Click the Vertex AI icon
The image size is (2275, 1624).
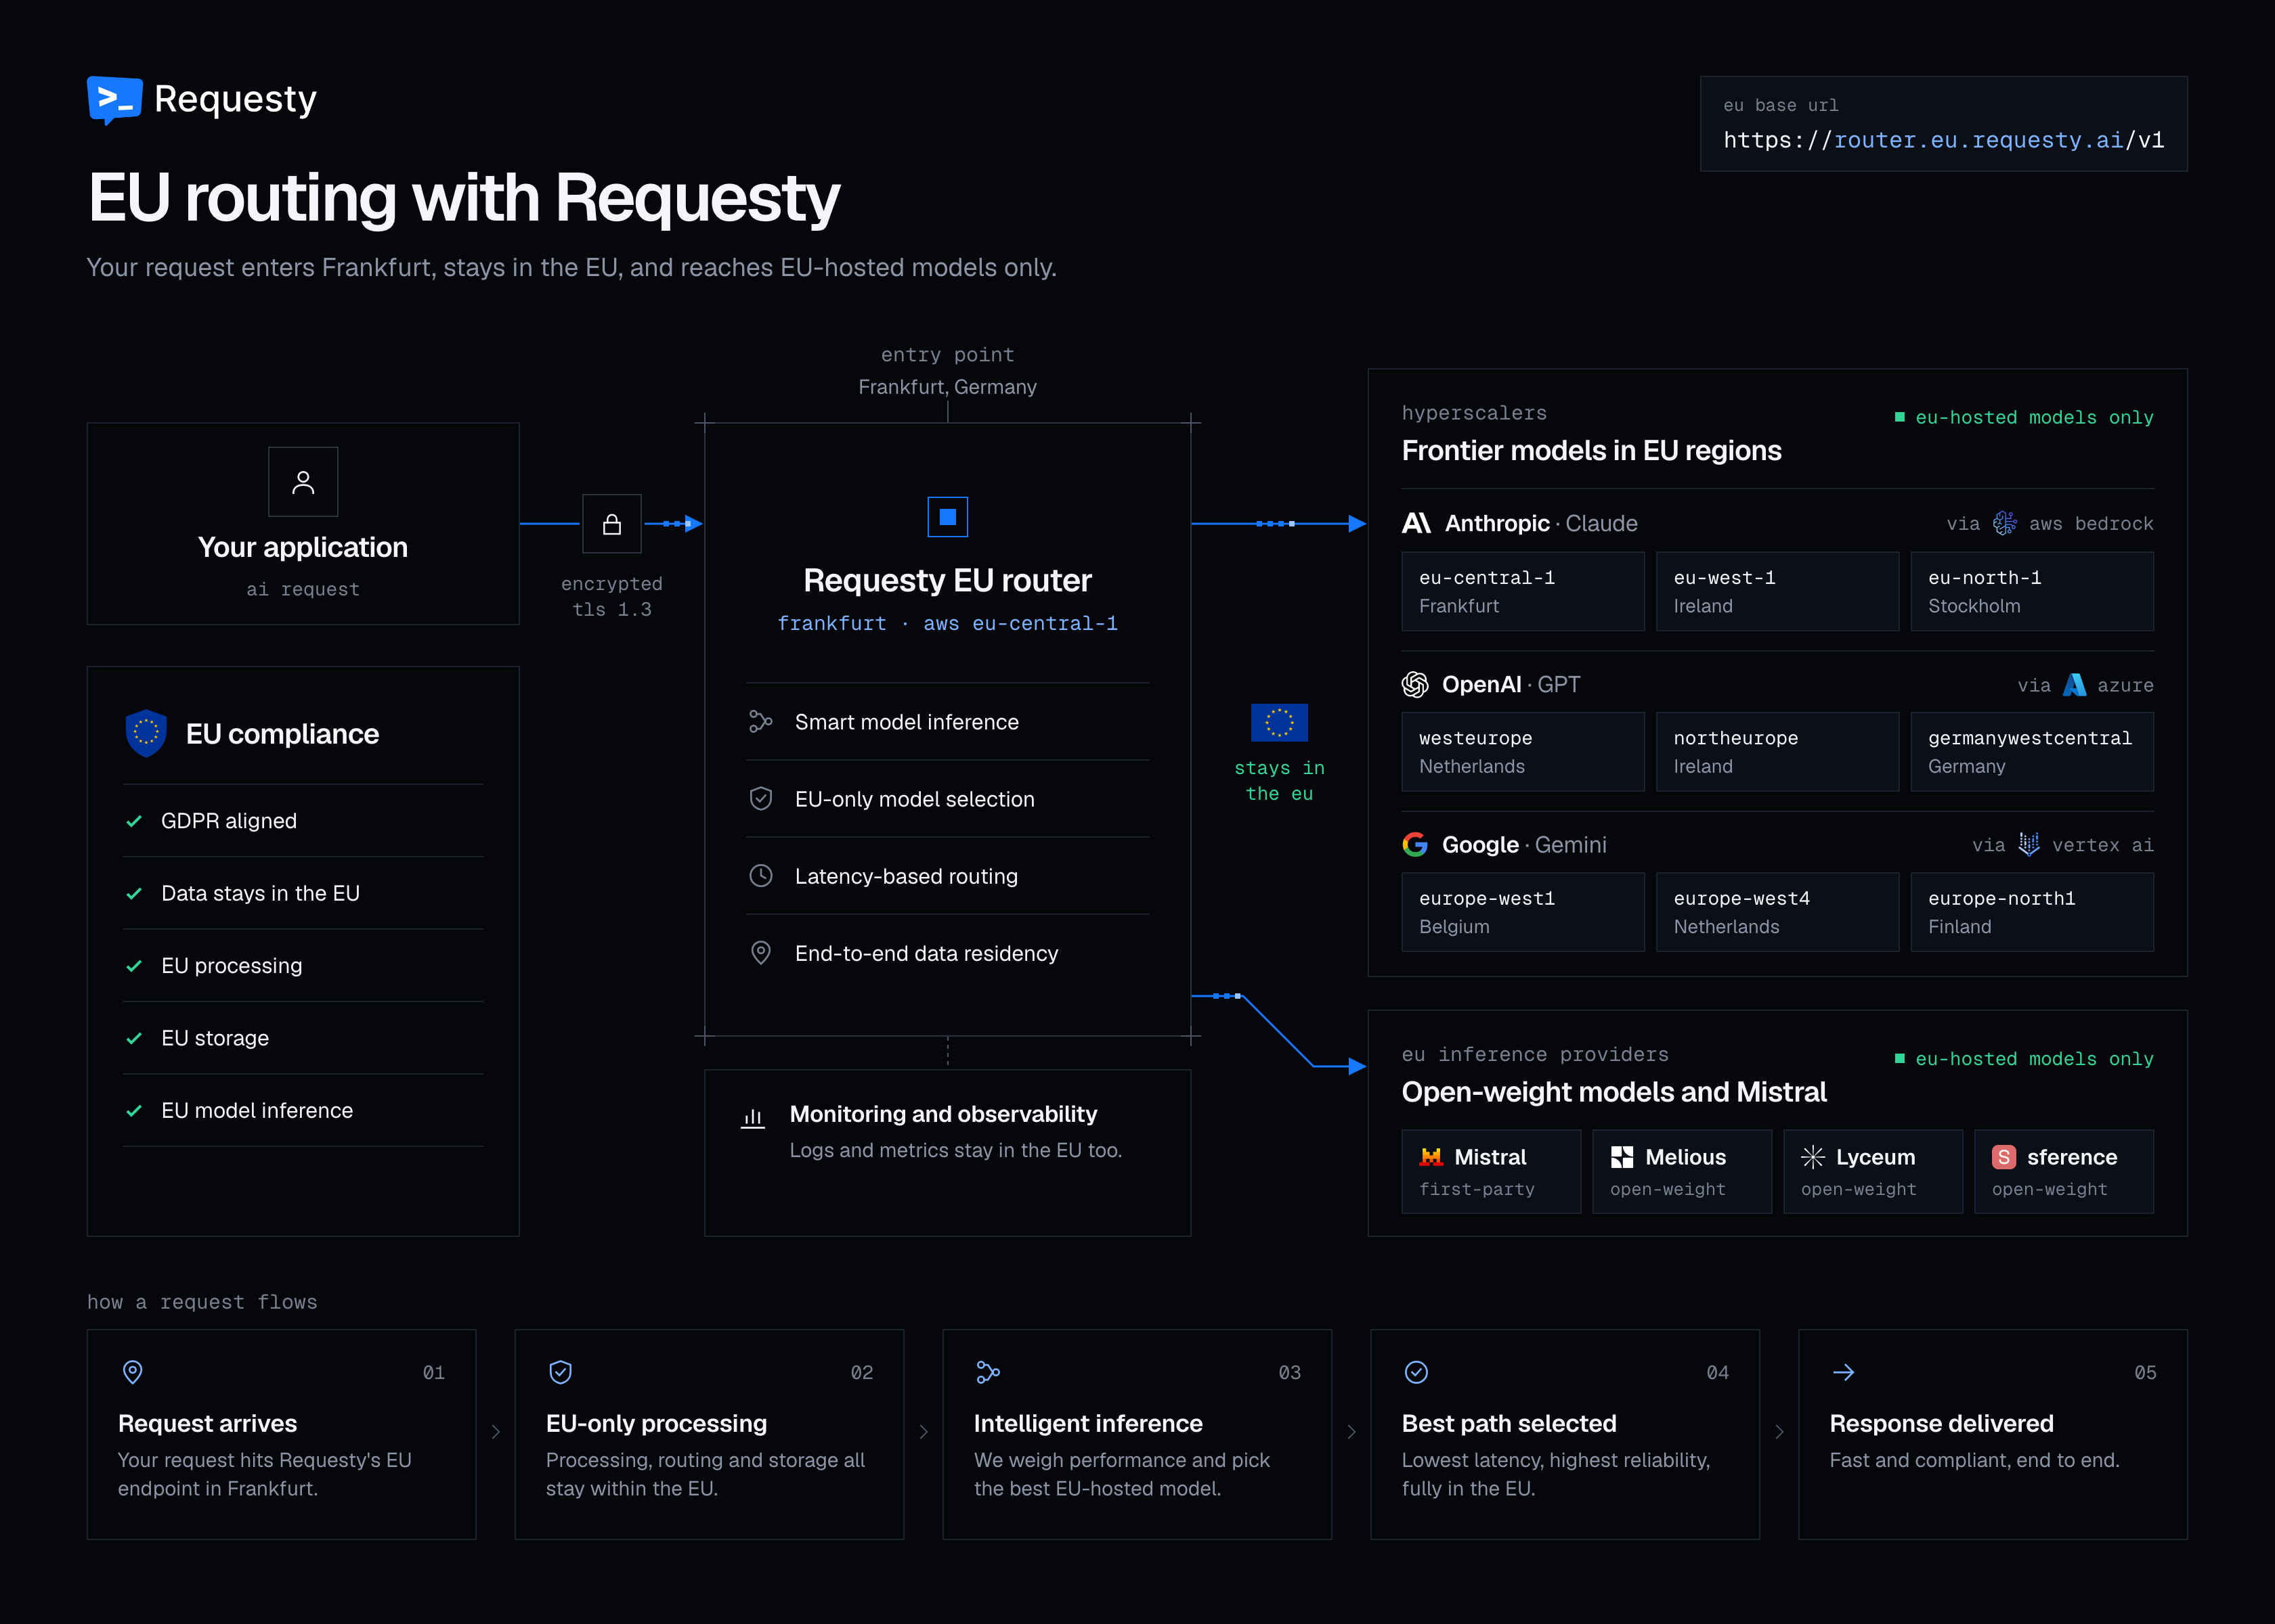pyautogui.click(x=2028, y=845)
